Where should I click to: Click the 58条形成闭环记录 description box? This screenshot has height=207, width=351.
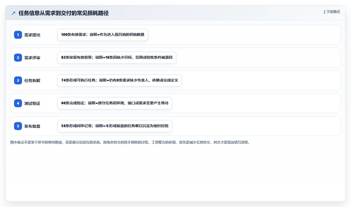click(115, 126)
